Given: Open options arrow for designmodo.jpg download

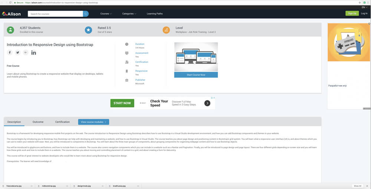Looking at the screenshot, I should [x=102, y=186].
